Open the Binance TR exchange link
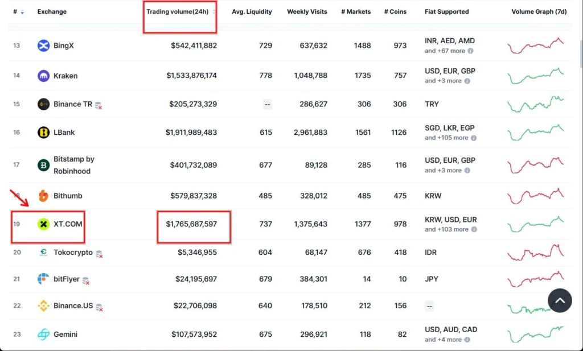 73,104
